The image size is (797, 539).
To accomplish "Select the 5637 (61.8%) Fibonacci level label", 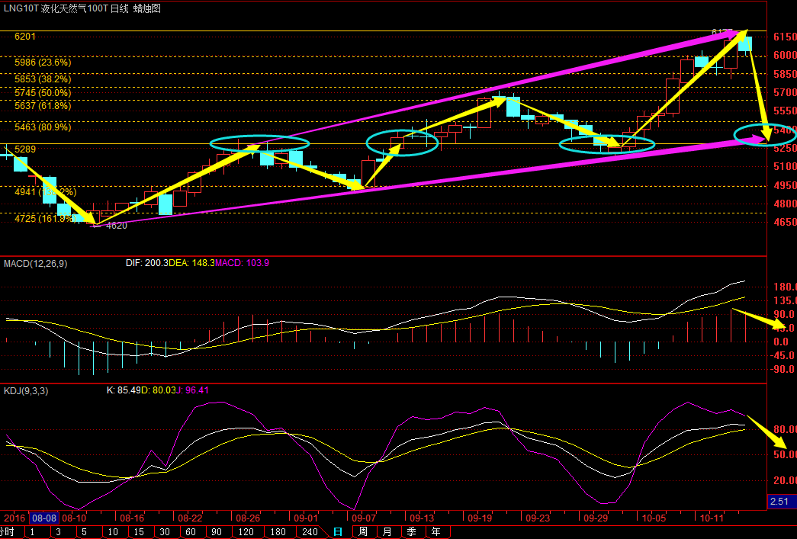I will click(43, 106).
